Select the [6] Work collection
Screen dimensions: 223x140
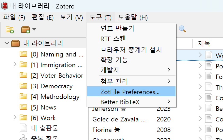click(x=43, y=118)
